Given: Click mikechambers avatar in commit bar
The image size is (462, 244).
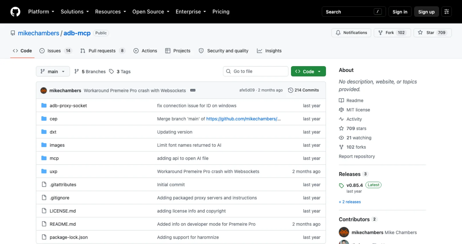Looking at the screenshot, I should pos(44,90).
